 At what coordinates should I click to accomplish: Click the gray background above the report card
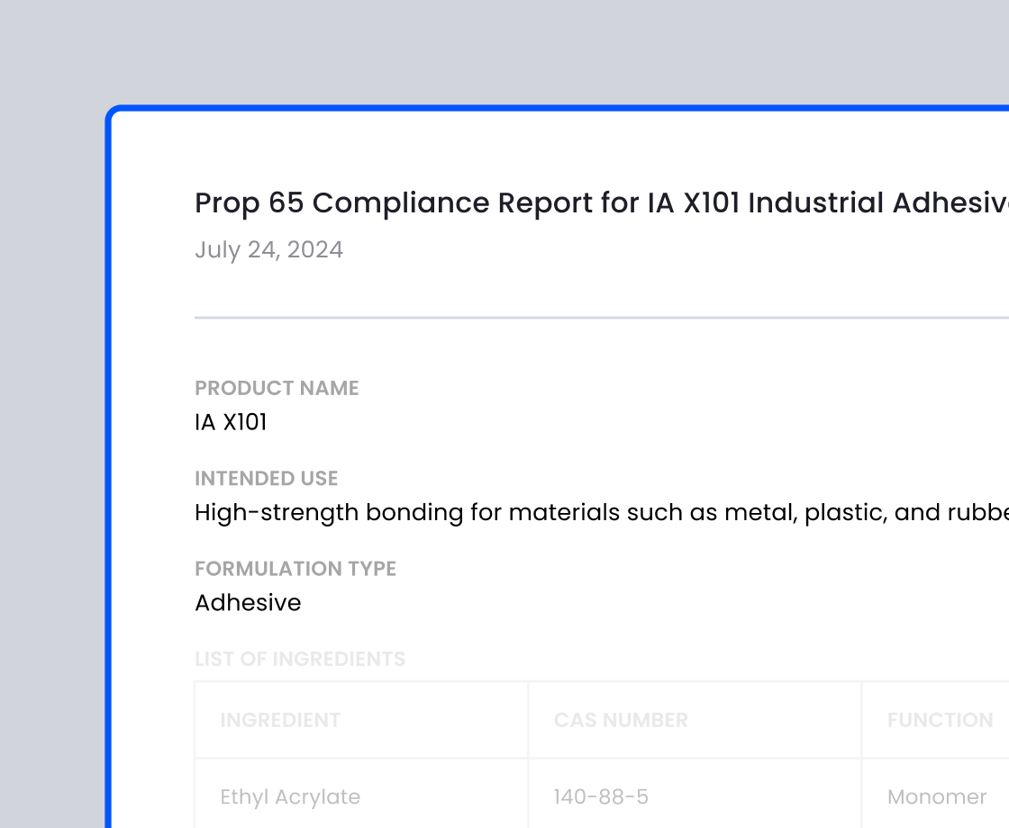click(504, 49)
